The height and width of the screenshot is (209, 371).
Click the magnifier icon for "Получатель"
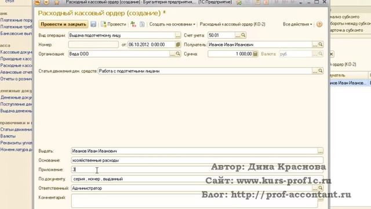[321, 45]
